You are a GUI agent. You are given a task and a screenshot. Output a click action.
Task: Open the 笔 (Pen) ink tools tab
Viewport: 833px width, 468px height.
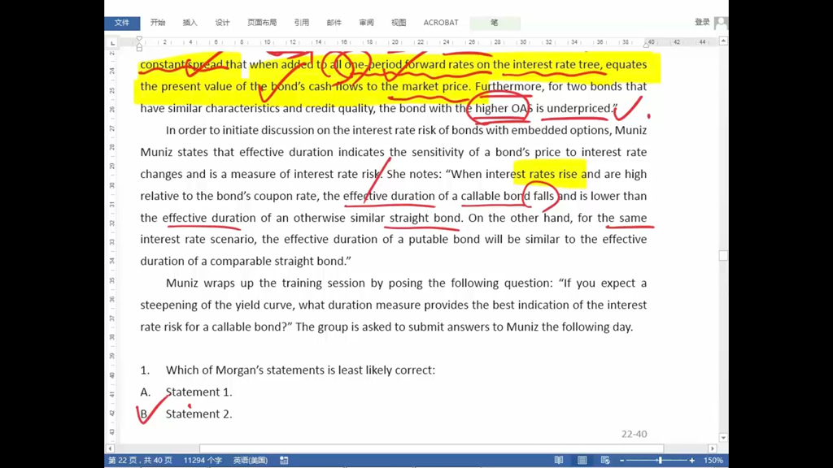[495, 23]
